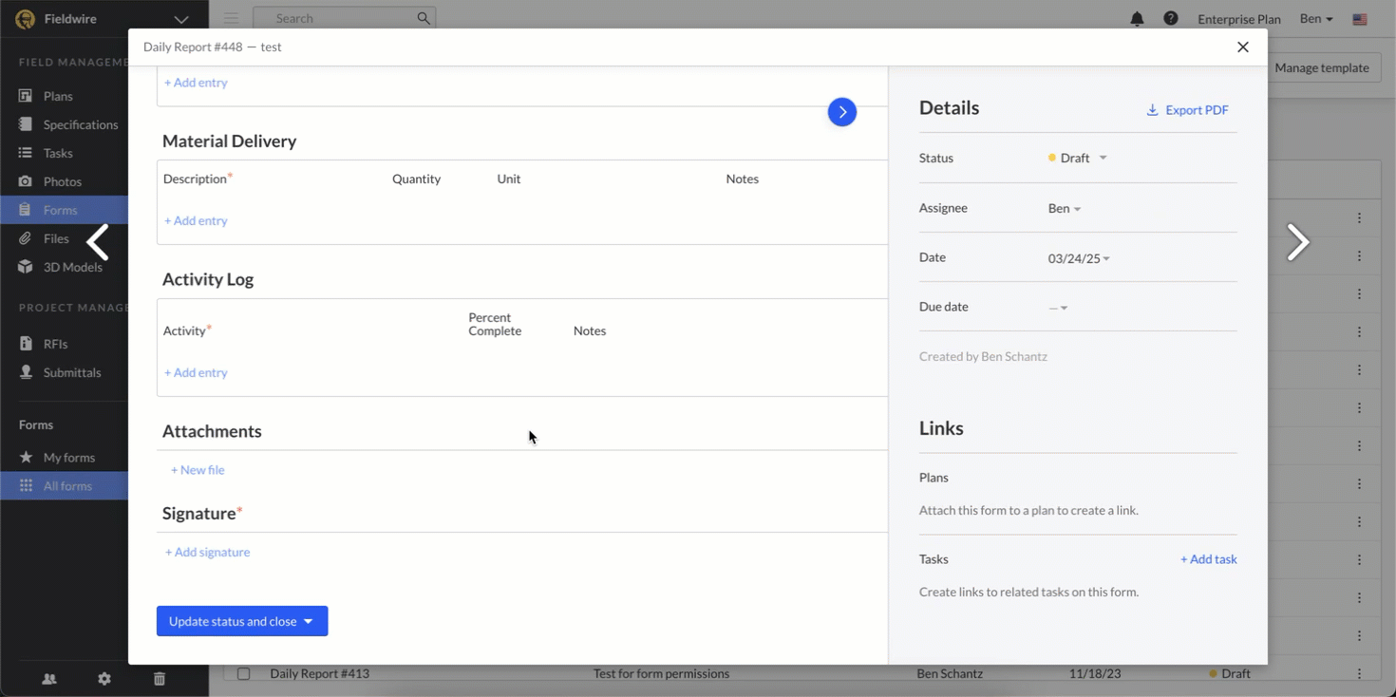This screenshot has width=1396, height=697.
Task: Open the Tasks sidebar item
Action: pyautogui.click(x=57, y=153)
